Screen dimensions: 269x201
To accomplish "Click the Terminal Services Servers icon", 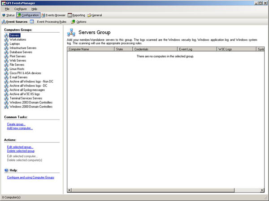I will click(x=6, y=98).
